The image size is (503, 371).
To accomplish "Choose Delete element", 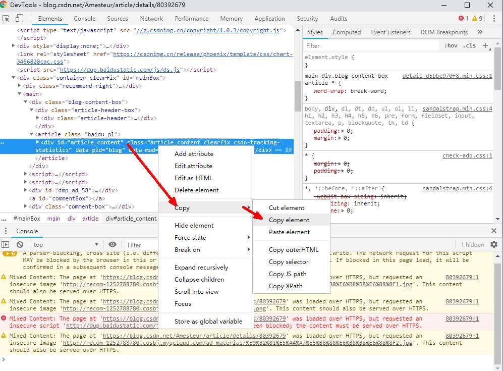I will [206, 190].
